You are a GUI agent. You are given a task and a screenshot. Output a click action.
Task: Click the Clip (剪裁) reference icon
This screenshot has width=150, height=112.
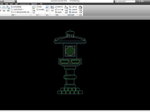[4, 9]
